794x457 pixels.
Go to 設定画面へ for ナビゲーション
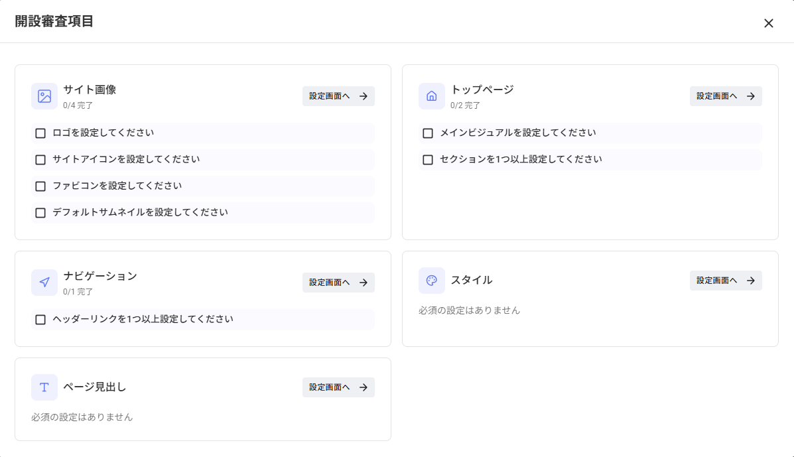pos(338,283)
